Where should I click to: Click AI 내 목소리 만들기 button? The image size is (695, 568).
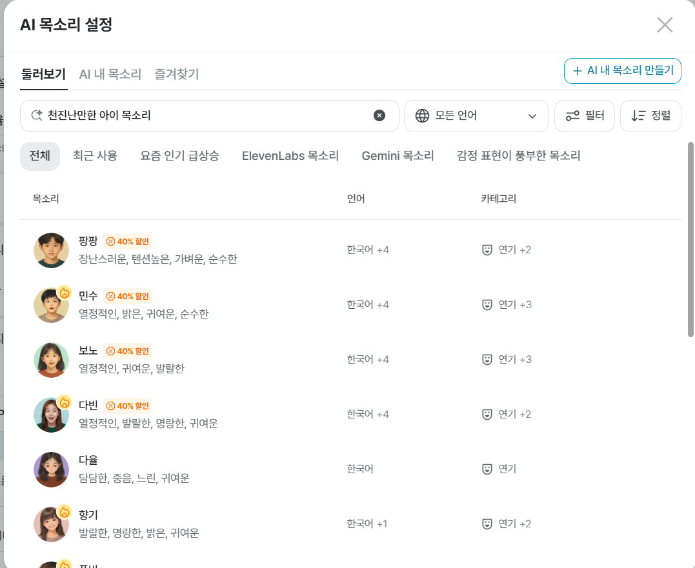coord(622,71)
